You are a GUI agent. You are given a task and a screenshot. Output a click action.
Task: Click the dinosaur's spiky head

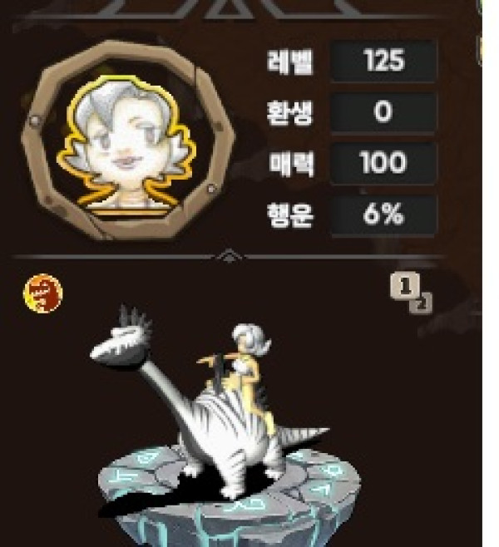coord(121,339)
